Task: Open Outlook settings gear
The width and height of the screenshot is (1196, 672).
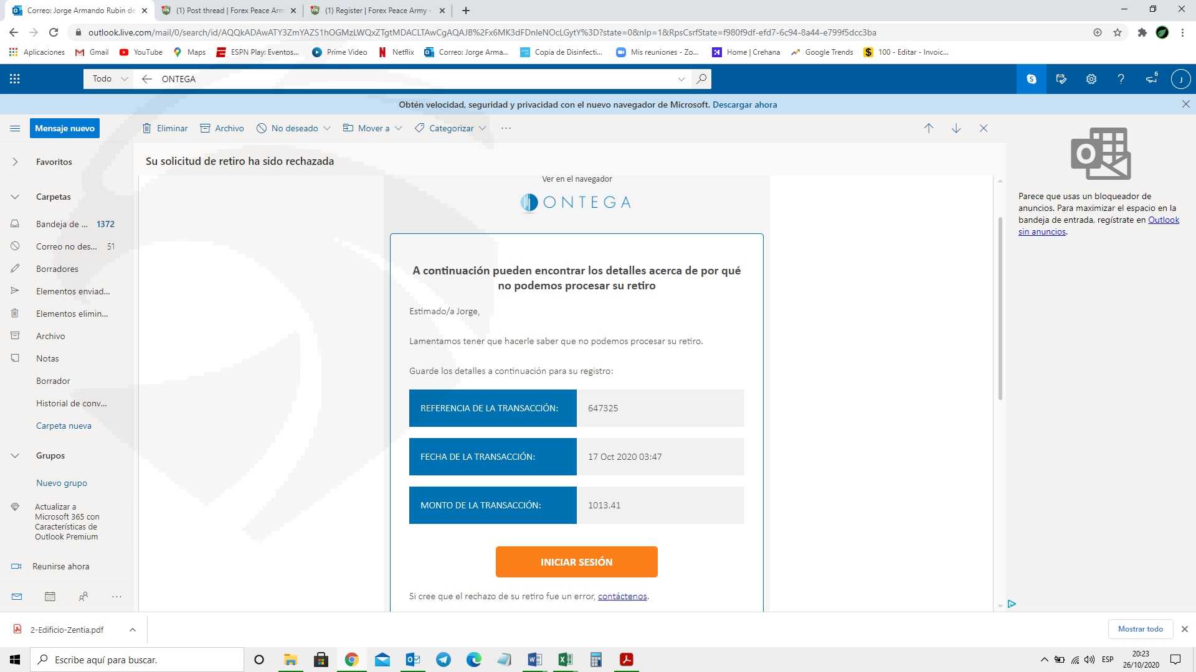Action: click(1091, 79)
